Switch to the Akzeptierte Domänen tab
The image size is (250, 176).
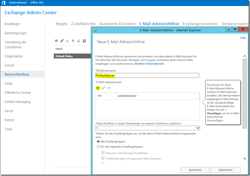pos(117,24)
